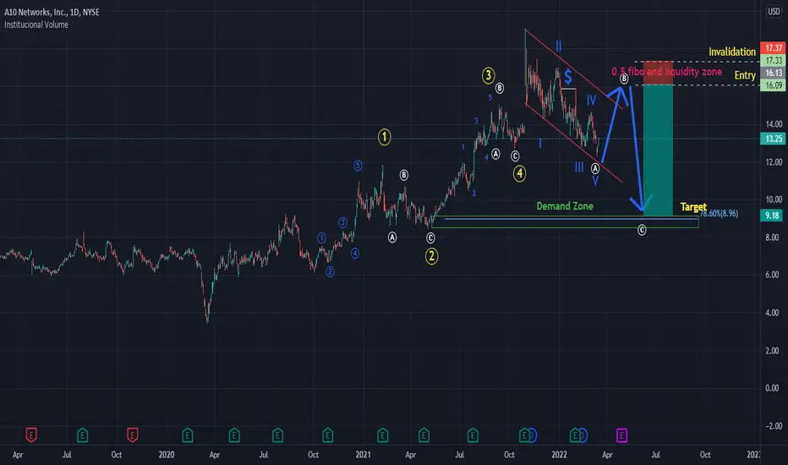This screenshot has width=788, height=465.
Task: Select the green Demand Zone text
Action: pos(565,206)
